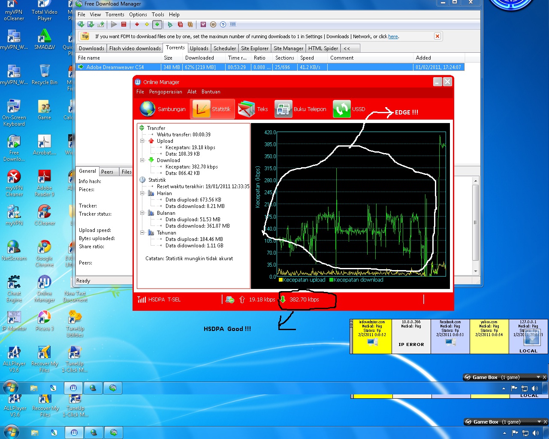Open the Options menu in FDM

[138, 14]
